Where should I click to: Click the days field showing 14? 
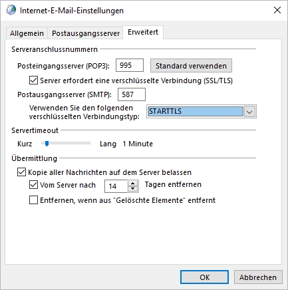point(116,186)
